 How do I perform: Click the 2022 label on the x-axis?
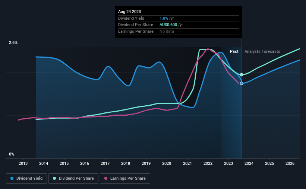click(x=208, y=163)
